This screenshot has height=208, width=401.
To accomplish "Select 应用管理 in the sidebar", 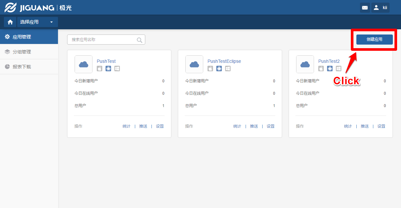I will click(x=29, y=37).
